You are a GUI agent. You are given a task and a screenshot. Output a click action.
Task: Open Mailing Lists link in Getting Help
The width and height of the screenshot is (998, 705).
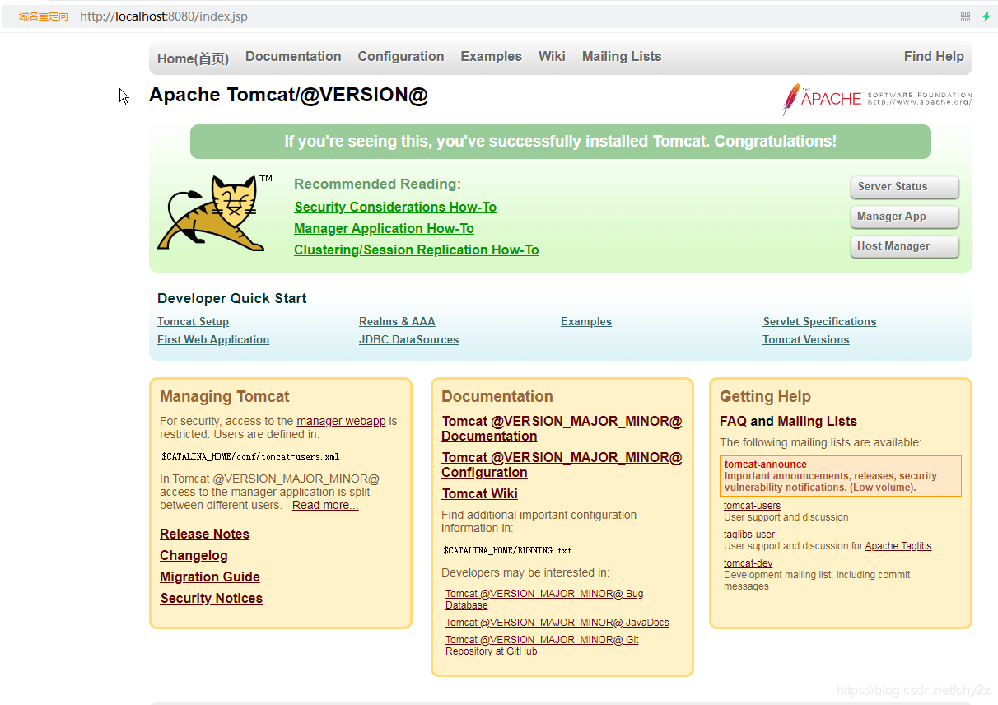pyautogui.click(x=817, y=421)
